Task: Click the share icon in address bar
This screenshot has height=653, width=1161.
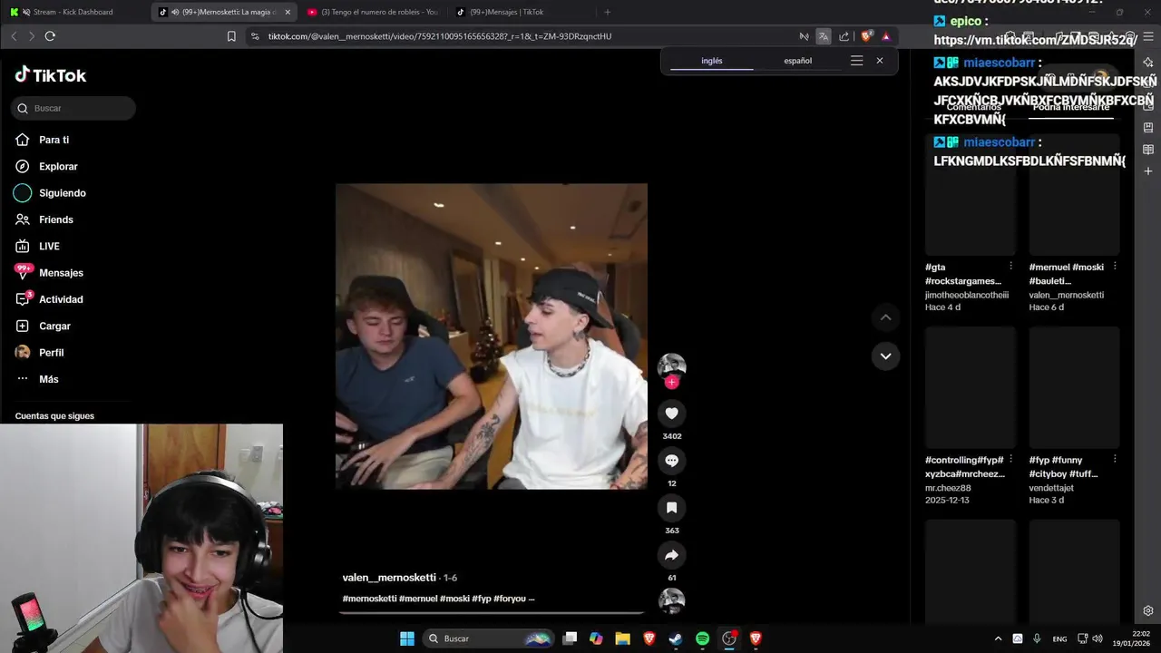Action: click(x=844, y=36)
